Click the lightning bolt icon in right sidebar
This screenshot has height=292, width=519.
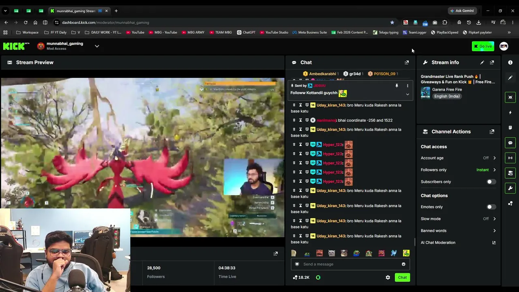coord(510,112)
